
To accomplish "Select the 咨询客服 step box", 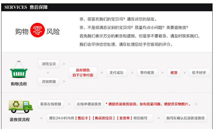I will point(49,82).
